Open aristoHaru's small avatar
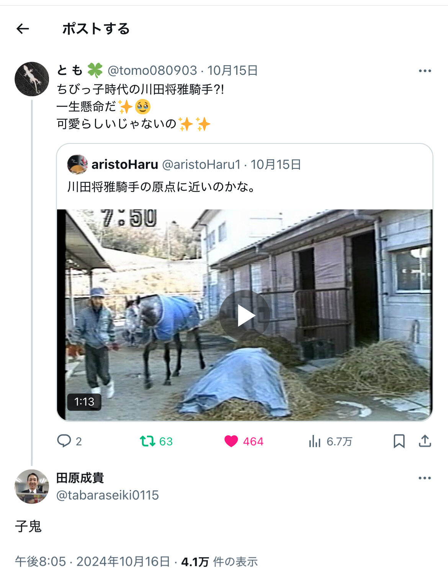The height and width of the screenshot is (578, 448). pyautogui.click(x=77, y=165)
